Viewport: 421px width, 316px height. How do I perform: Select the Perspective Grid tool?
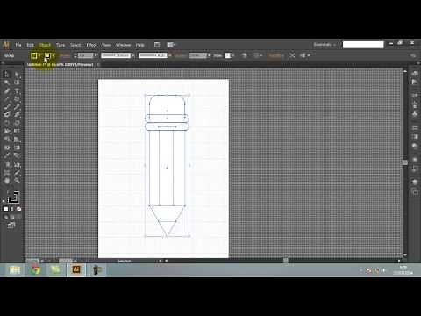pos(17,140)
